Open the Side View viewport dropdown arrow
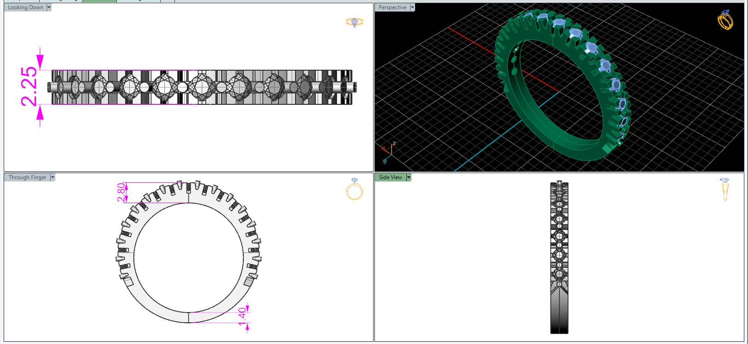This screenshot has height=344, width=748. click(x=408, y=177)
